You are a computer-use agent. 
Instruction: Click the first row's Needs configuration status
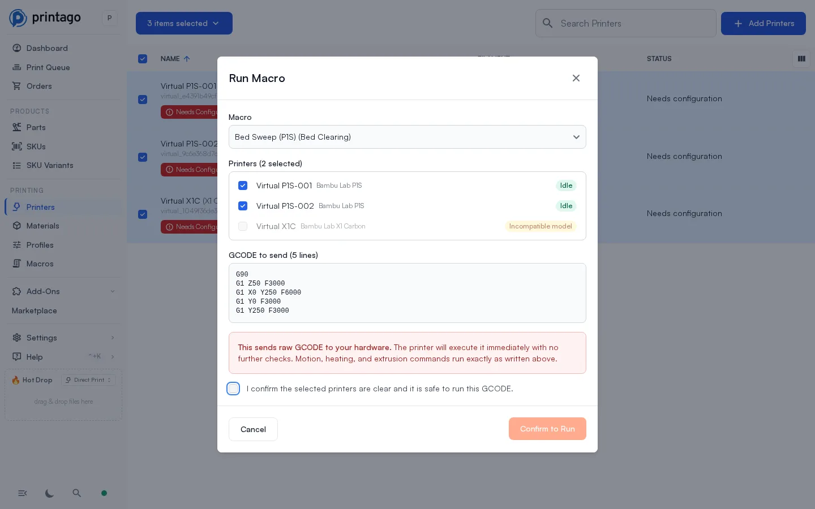[x=684, y=98]
